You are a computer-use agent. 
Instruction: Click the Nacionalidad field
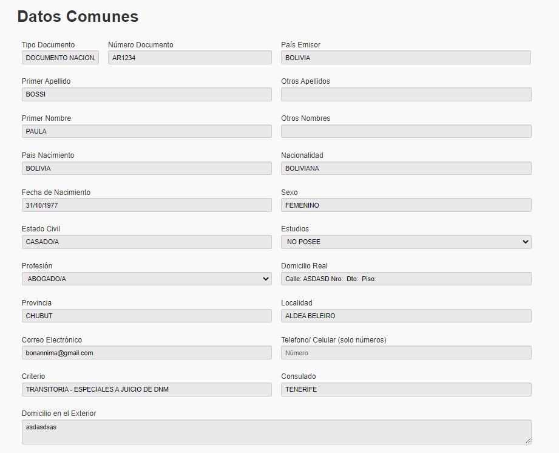pos(405,168)
